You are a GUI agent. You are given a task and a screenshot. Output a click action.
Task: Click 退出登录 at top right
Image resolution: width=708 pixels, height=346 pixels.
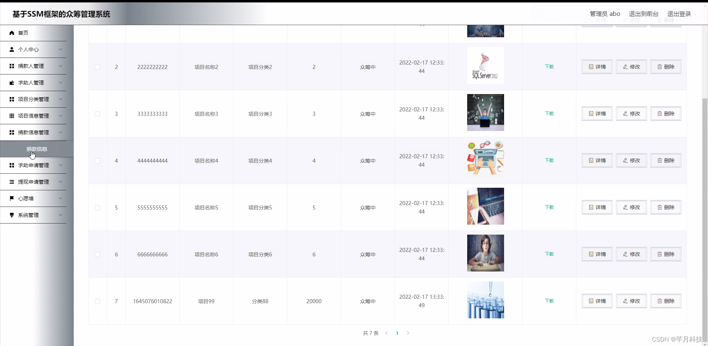680,14
